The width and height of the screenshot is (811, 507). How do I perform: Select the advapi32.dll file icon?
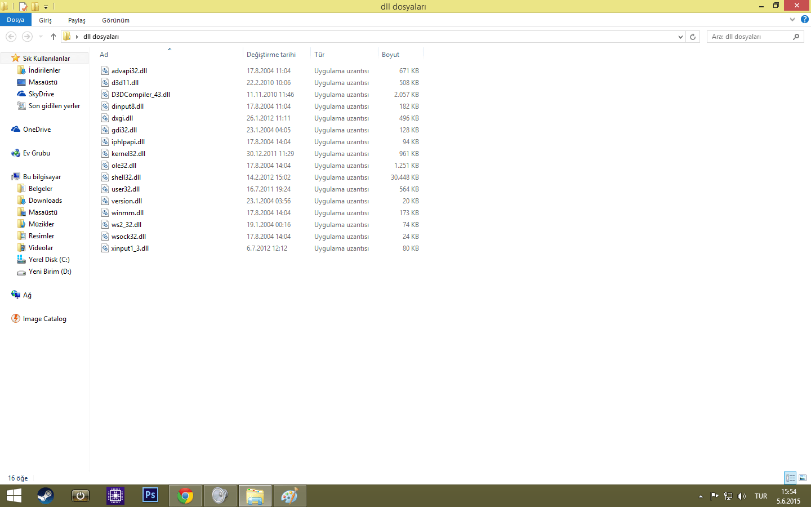[105, 71]
